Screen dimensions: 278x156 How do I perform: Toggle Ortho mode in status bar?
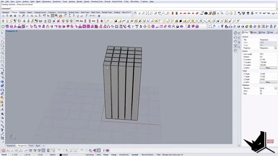pyautogui.click(x=98, y=155)
